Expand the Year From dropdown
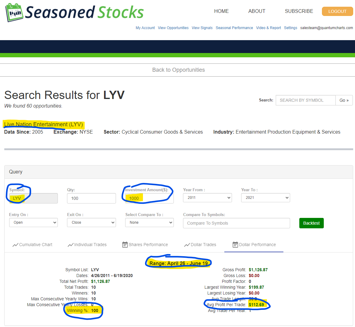Screen dimensions: 355x327 click(207, 198)
